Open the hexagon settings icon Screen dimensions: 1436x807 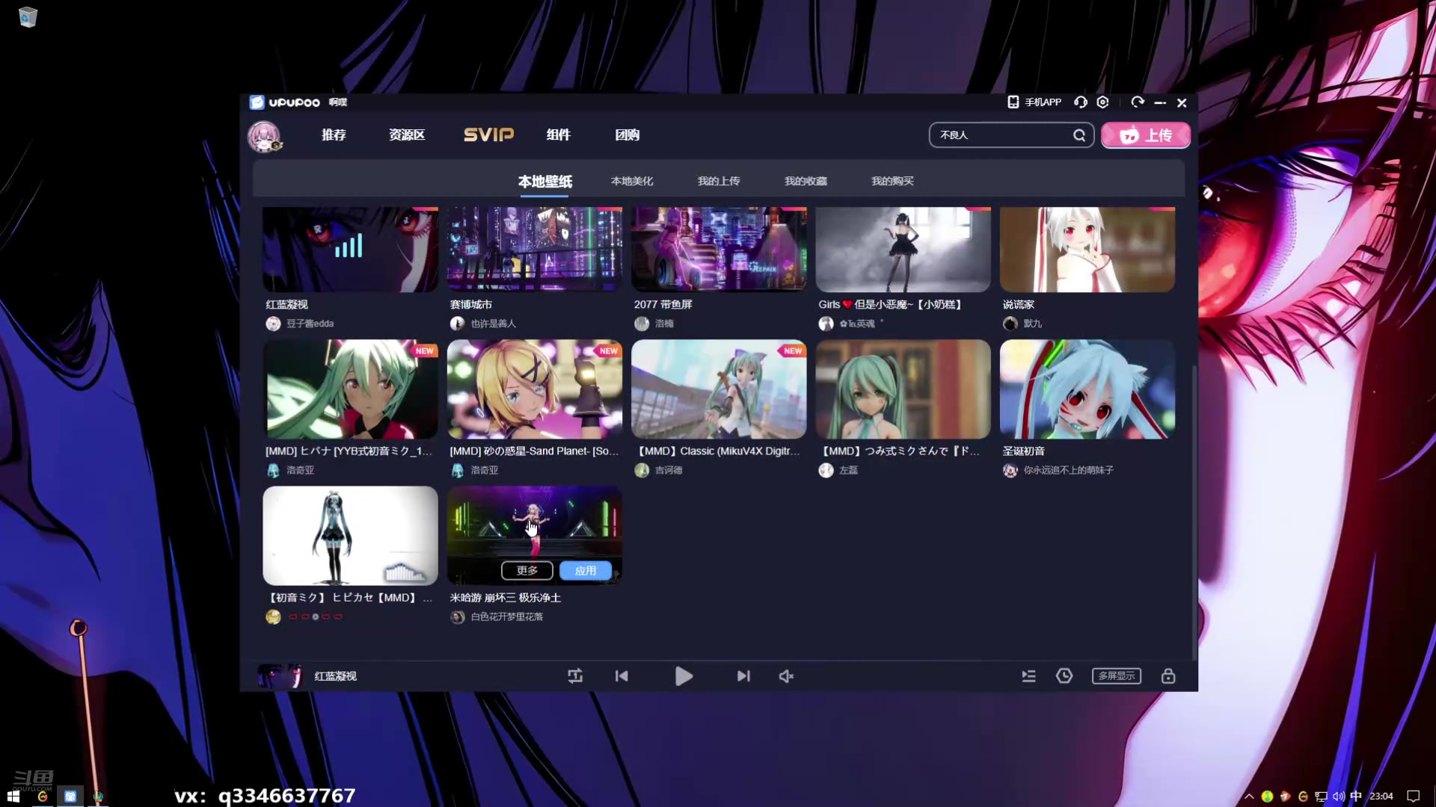click(1102, 102)
